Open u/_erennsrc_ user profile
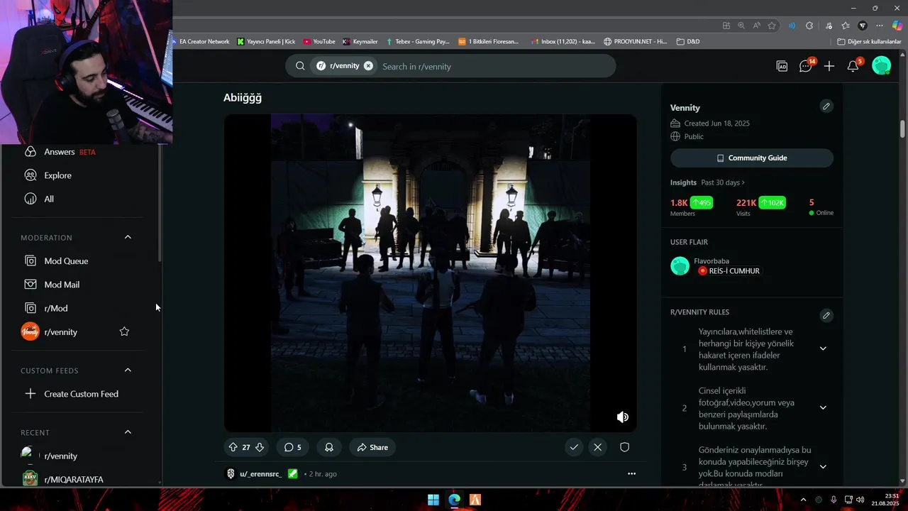 (x=260, y=473)
